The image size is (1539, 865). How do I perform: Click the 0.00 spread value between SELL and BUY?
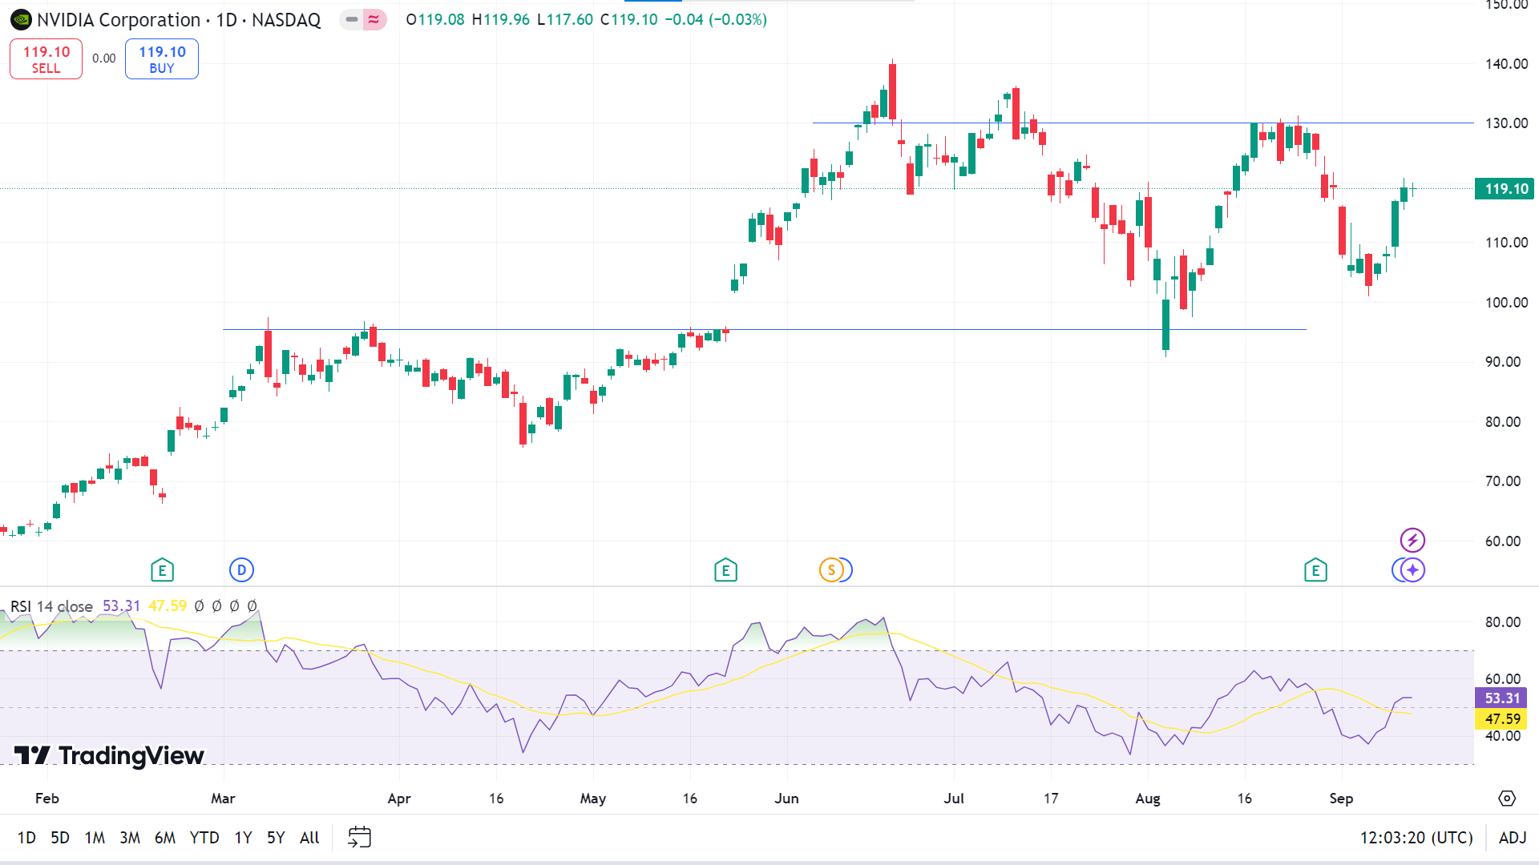point(103,58)
